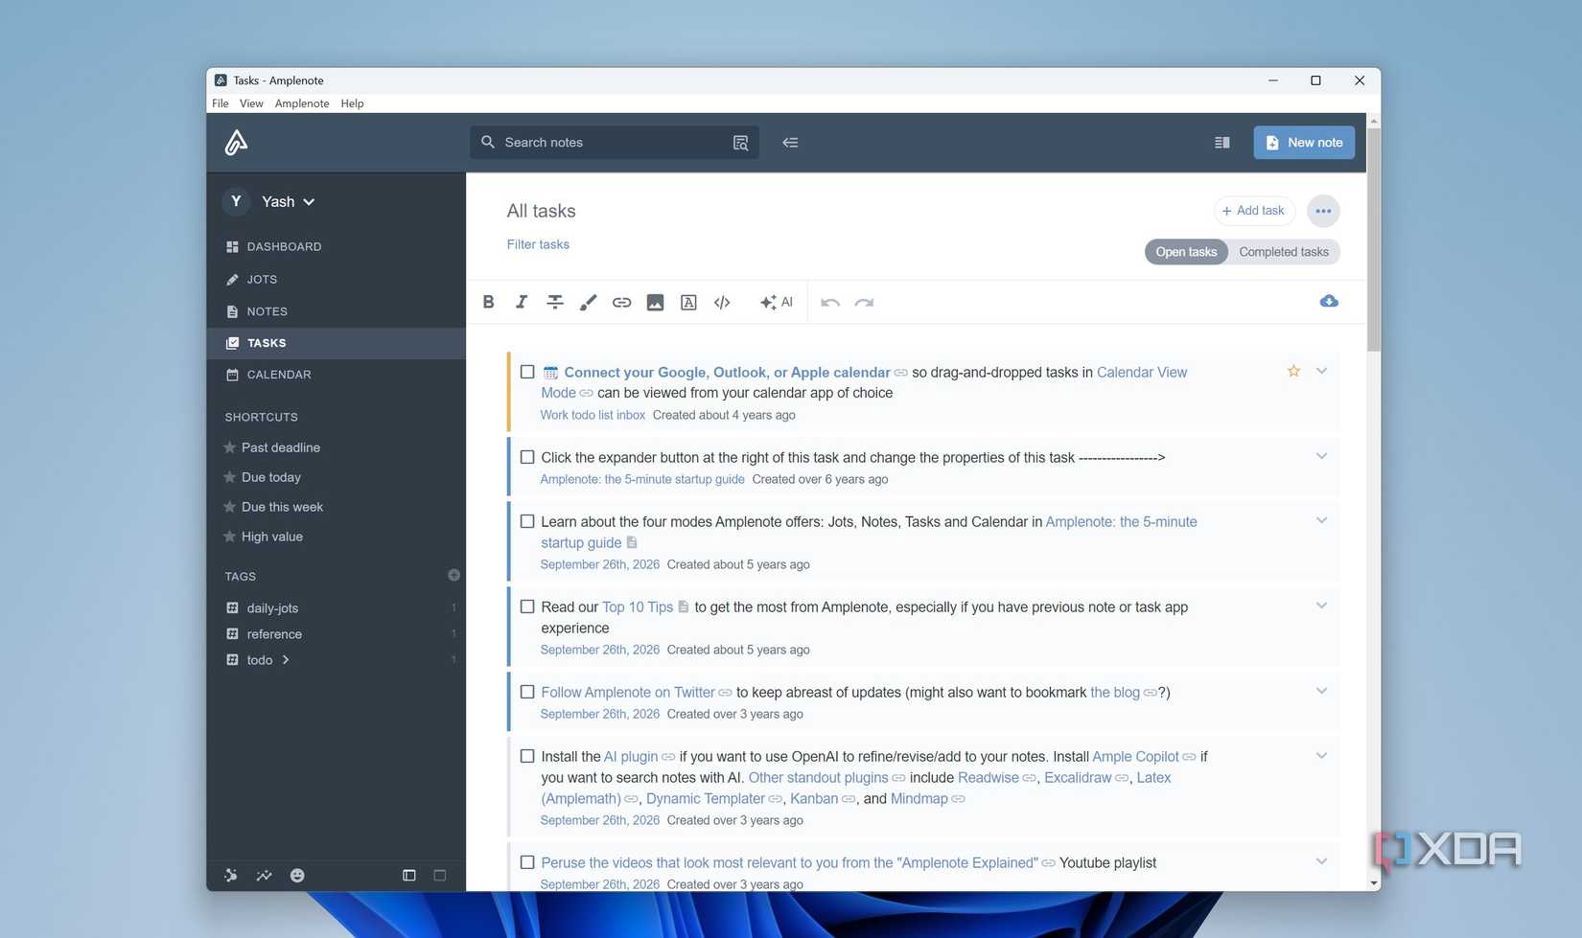Viewport: 1582px width, 938px height.
Task: Expand the todo tag
Action: point(286,659)
